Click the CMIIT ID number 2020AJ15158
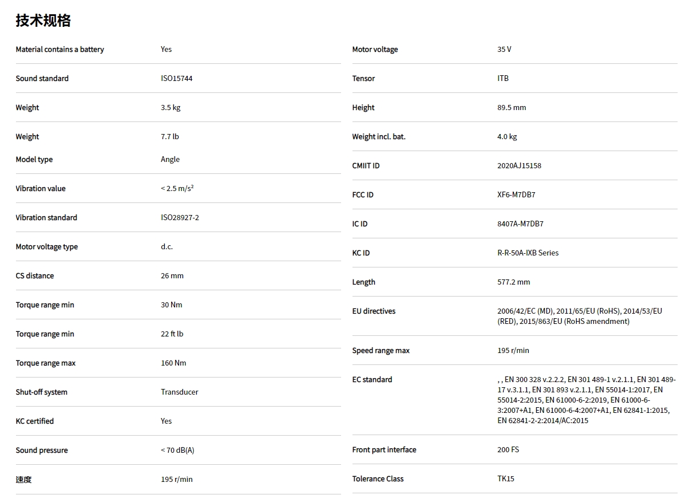 [x=519, y=166]
